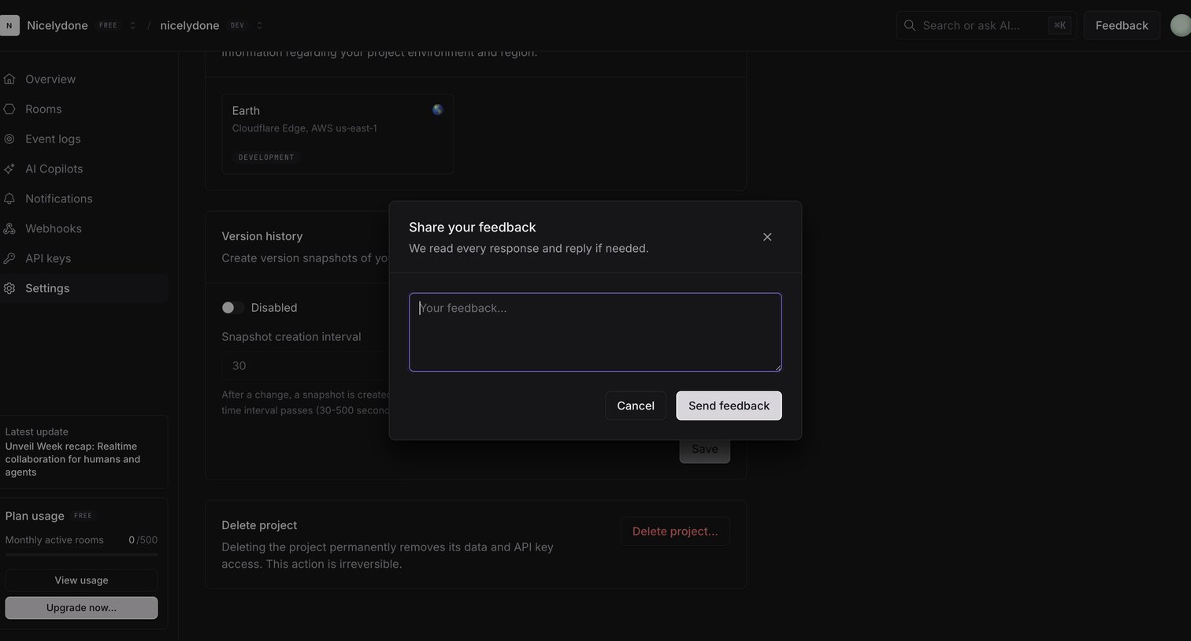
Task: Toggle the Disabled version history switch
Action: (232, 307)
